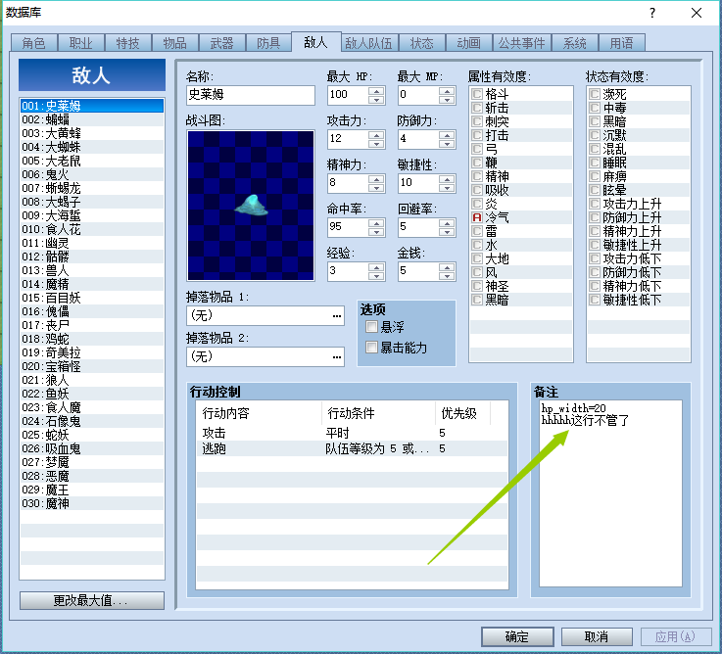Switch to the 物品 tab
Image resolution: width=722 pixels, height=654 pixels.
(175, 43)
